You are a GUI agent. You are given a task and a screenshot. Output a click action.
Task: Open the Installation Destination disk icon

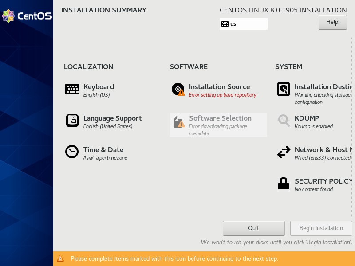[x=284, y=89]
